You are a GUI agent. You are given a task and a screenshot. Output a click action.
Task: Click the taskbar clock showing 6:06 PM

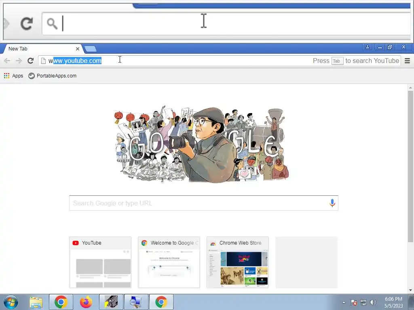394,302
